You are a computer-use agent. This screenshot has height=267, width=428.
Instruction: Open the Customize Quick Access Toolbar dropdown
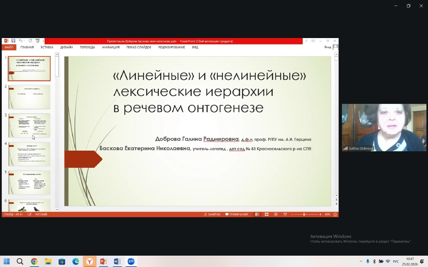coord(43,41)
